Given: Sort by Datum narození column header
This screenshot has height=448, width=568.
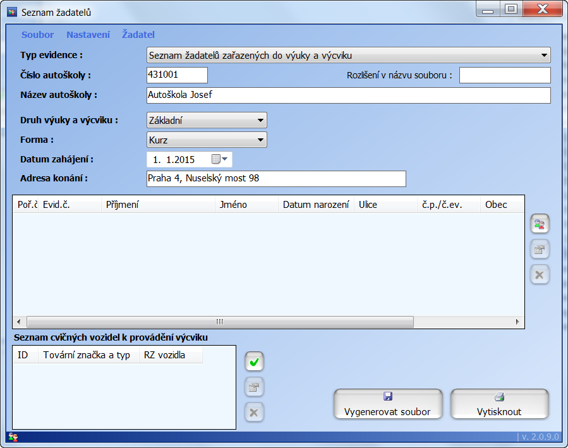Looking at the screenshot, I should coord(316,205).
